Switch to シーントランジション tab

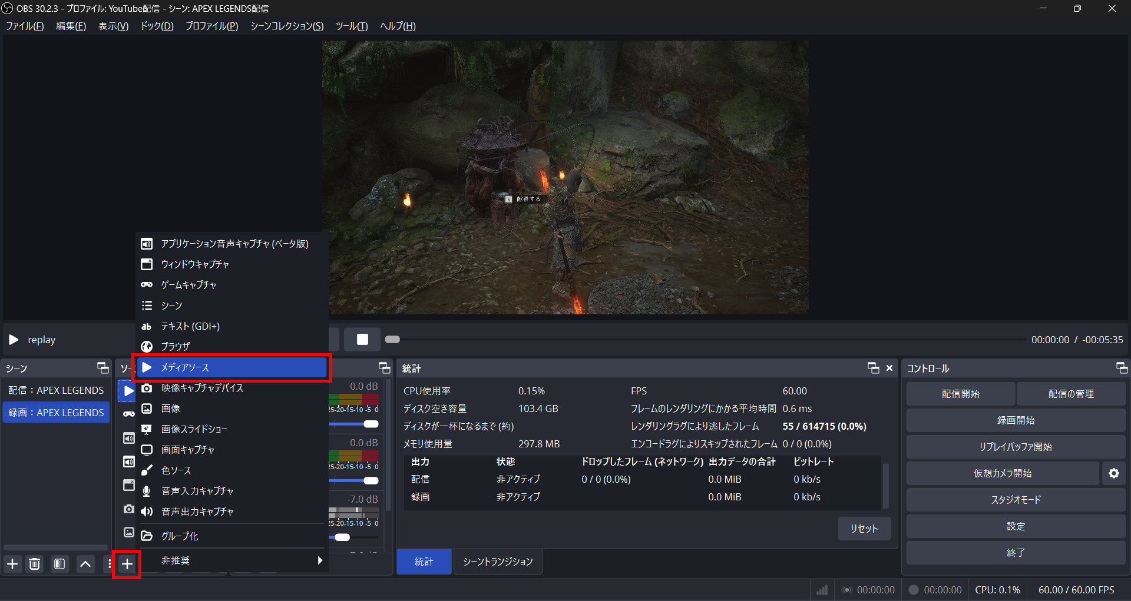pyautogui.click(x=498, y=562)
